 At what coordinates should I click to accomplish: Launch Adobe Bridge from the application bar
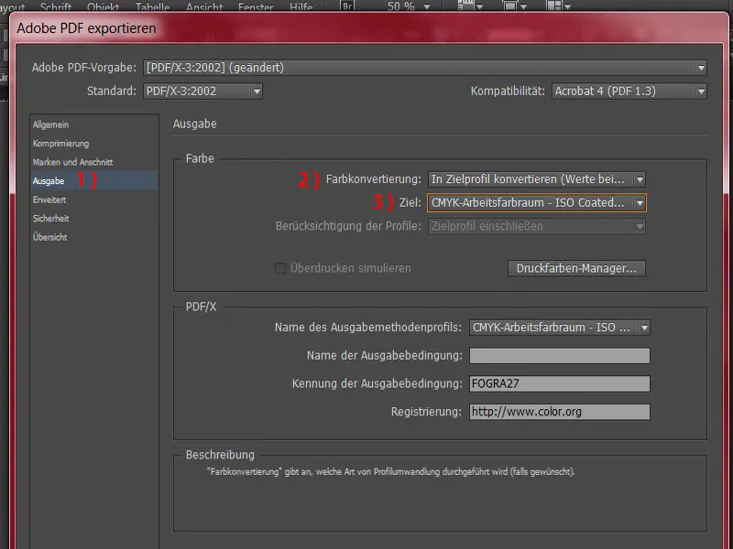pyautogui.click(x=346, y=5)
